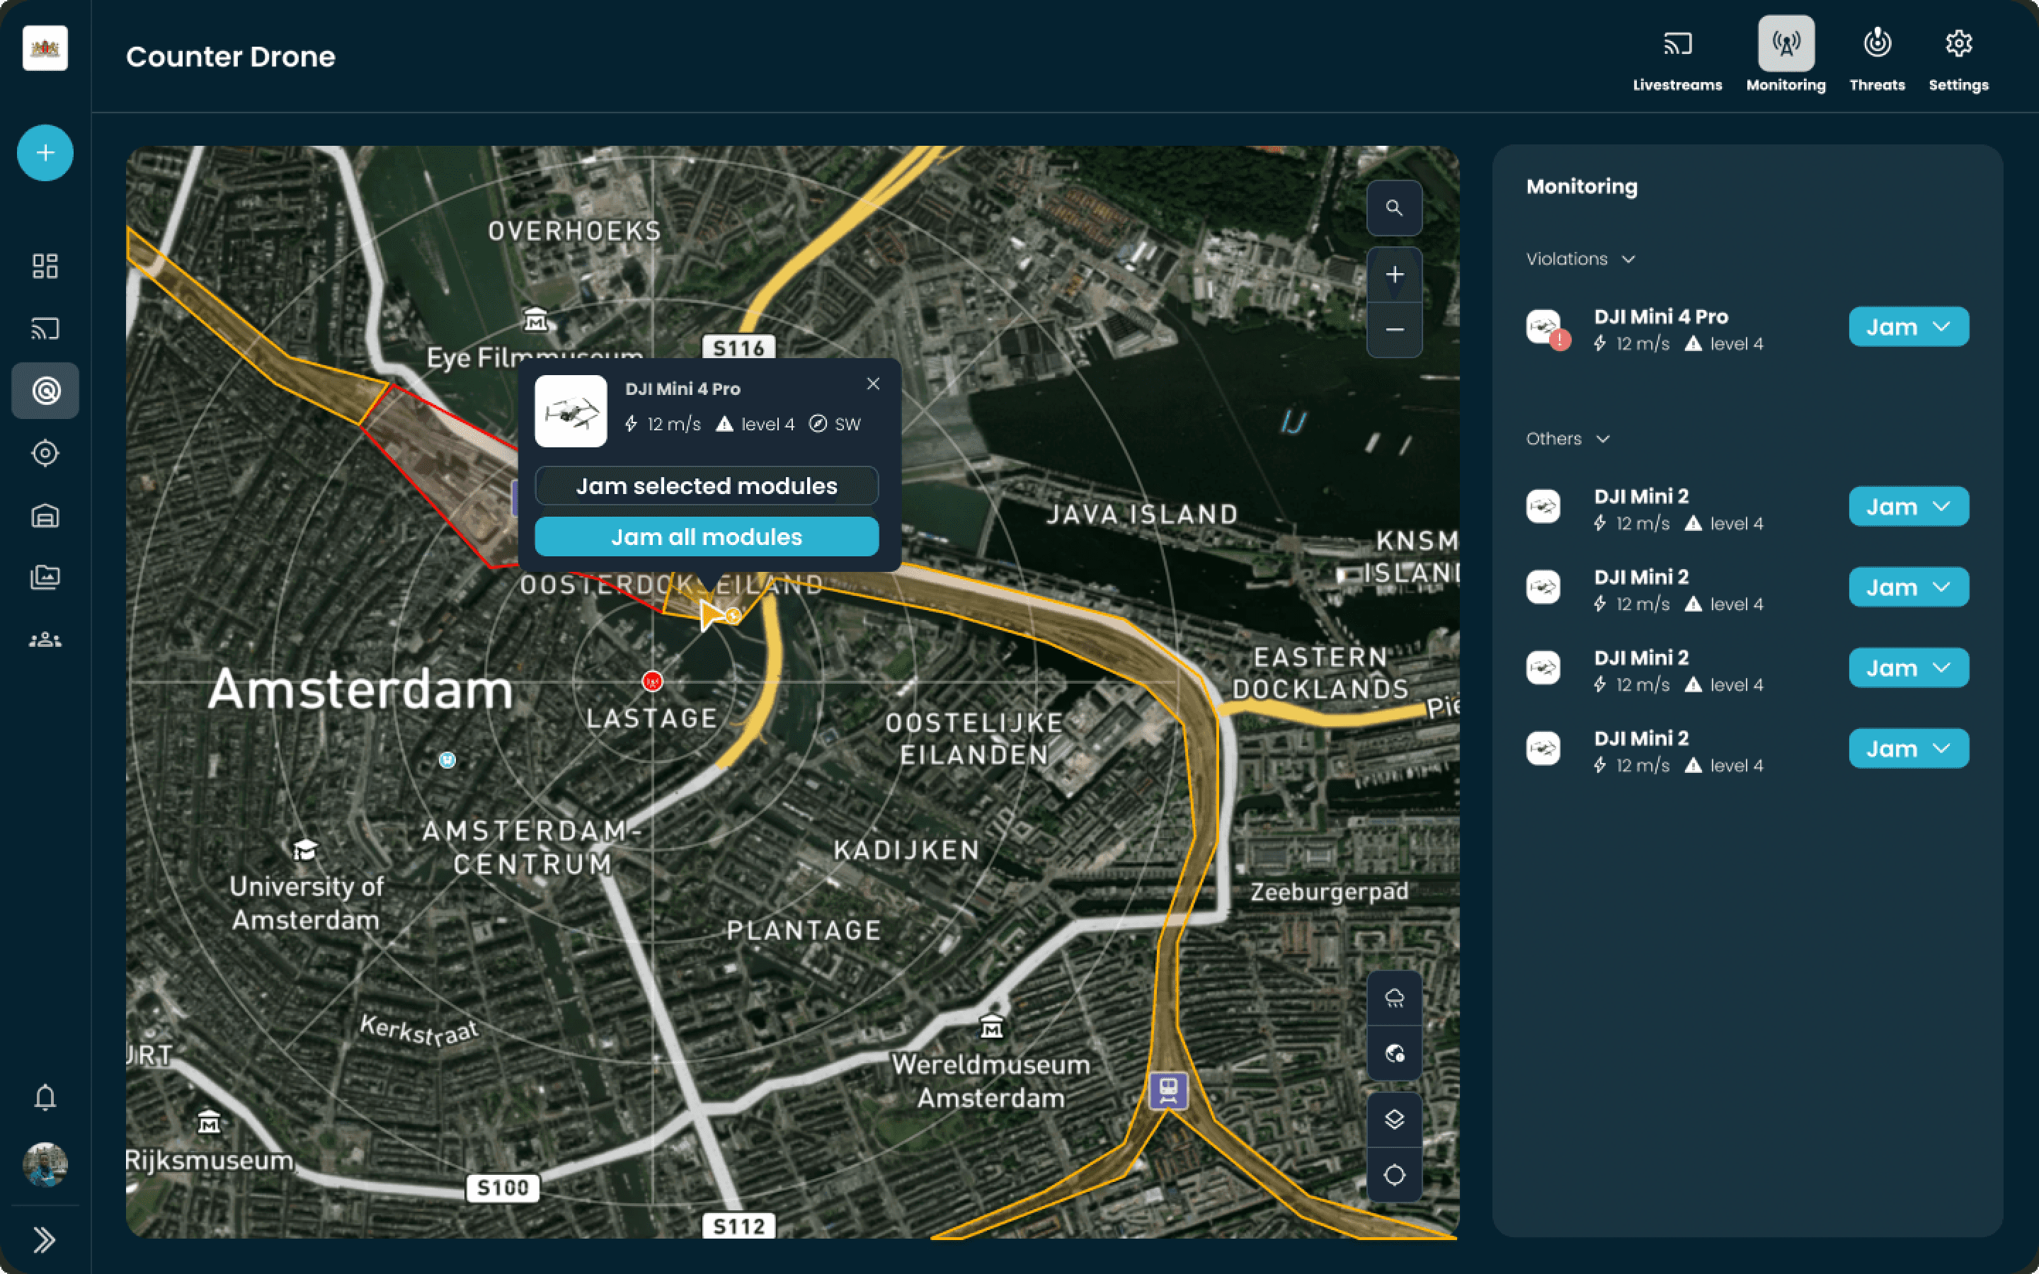
Task: Click the Zeeburgerpad map label
Action: tap(1330, 892)
